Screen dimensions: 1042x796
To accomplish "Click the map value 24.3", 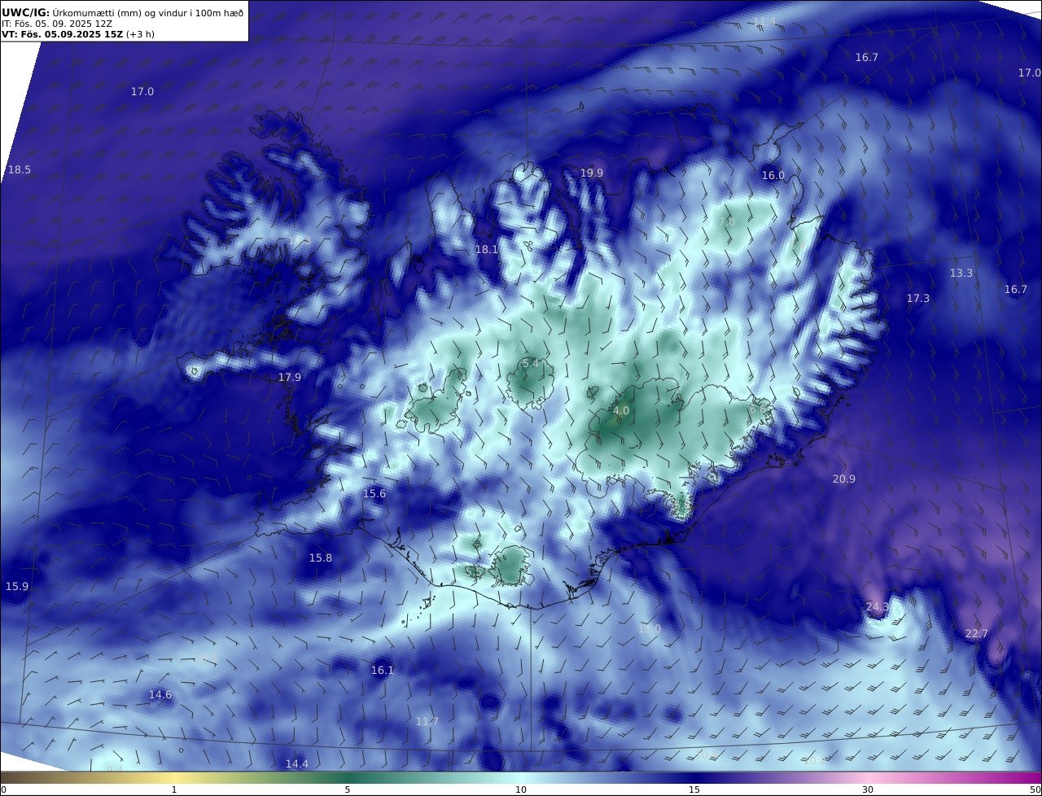I will tap(877, 606).
